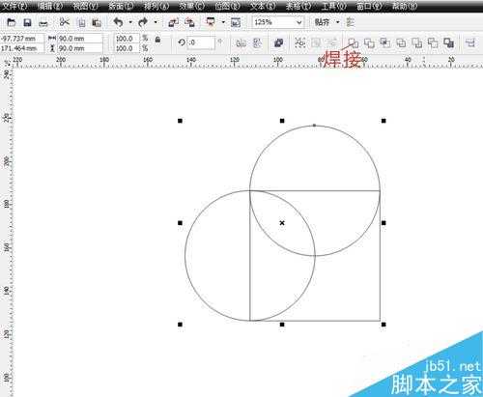Click the Simplify shaping icon
This screenshot has height=397, width=483.
[x=401, y=43]
